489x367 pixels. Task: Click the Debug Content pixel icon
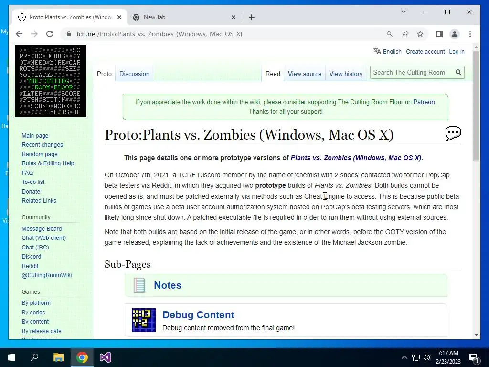143,320
